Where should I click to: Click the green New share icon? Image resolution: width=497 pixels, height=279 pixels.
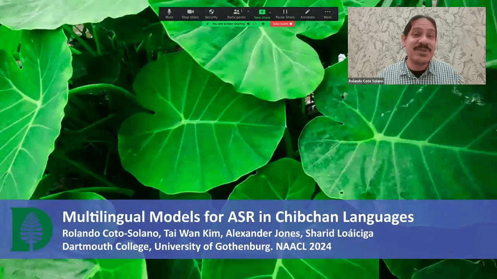pos(262,12)
